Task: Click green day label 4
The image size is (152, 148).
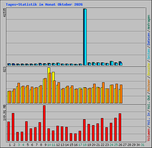Action: [23, 145]
